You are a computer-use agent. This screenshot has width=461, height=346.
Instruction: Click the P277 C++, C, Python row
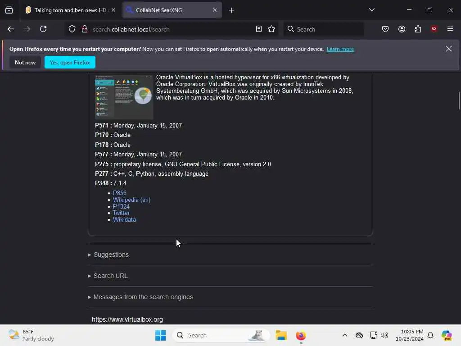[152, 174]
